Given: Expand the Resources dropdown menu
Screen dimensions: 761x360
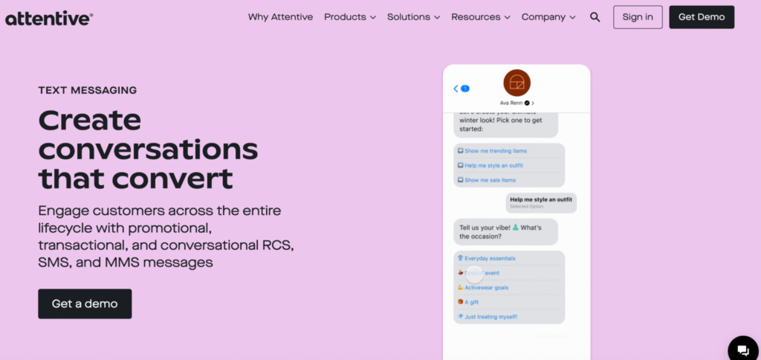Looking at the screenshot, I should (x=481, y=17).
